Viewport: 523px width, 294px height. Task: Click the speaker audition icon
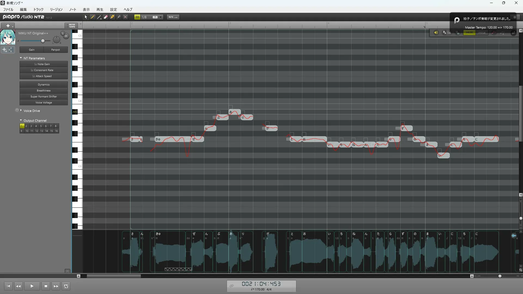436,33
